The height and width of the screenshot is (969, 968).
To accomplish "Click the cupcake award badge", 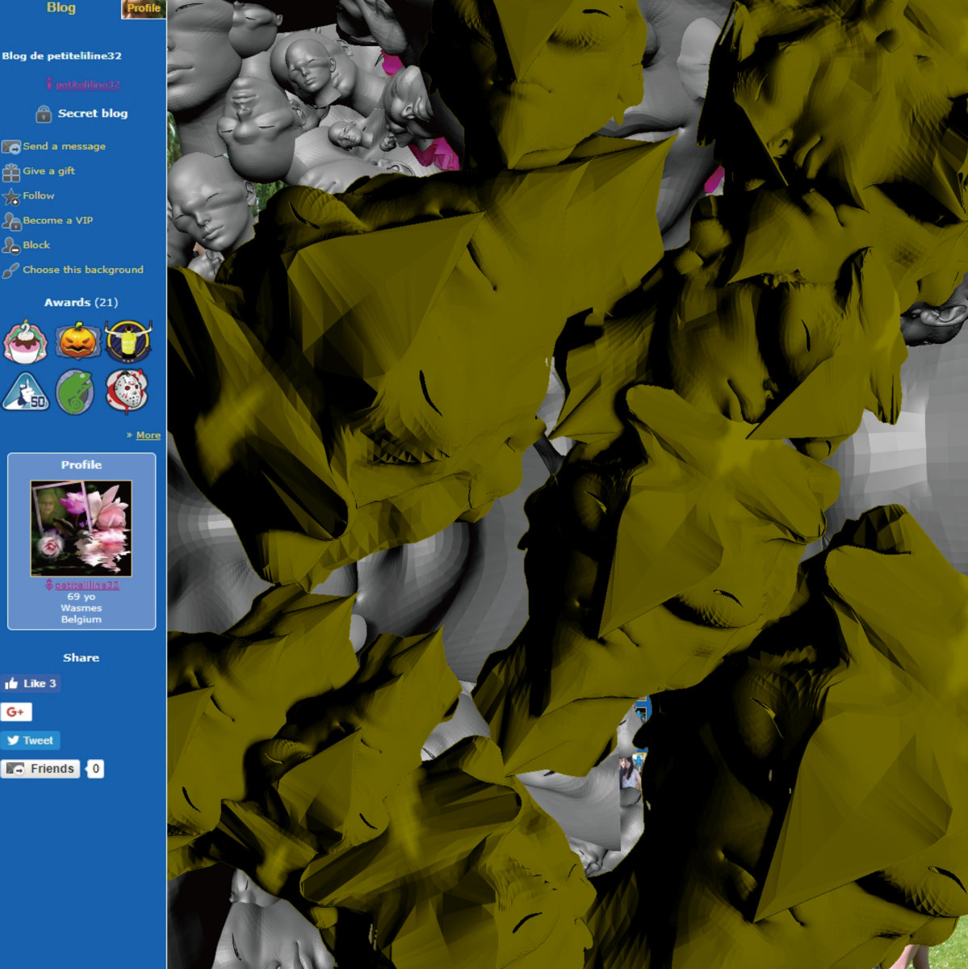I will [x=26, y=342].
